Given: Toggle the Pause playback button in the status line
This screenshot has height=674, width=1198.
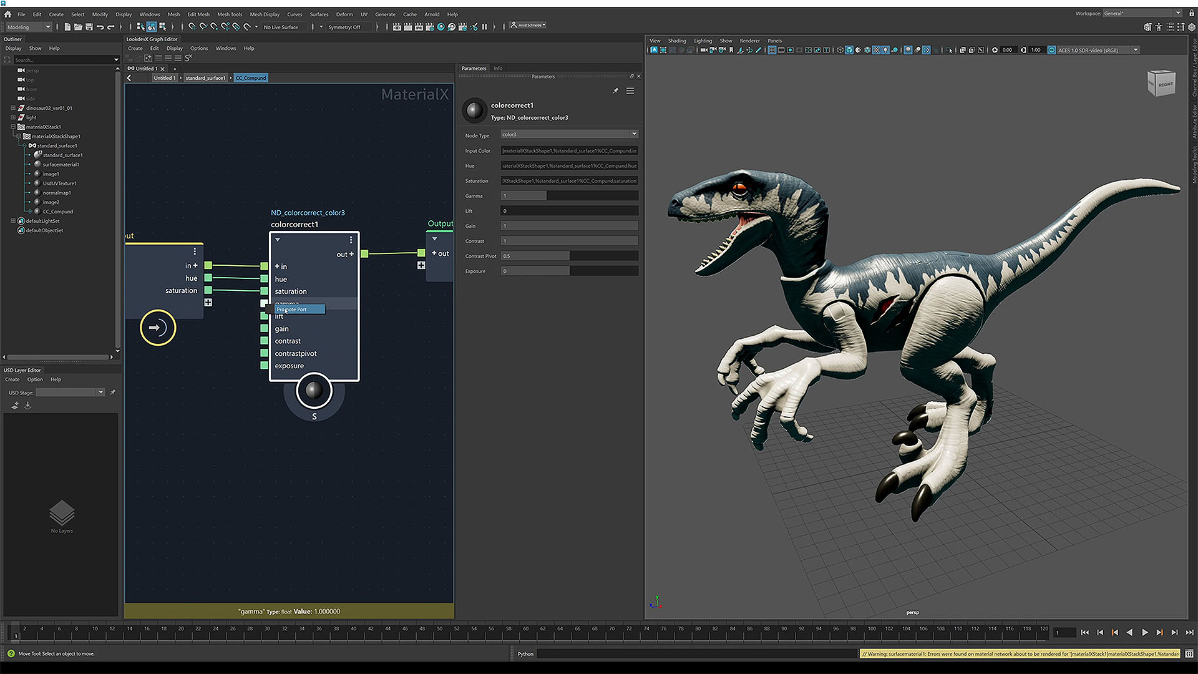Looking at the screenshot, I should click(x=485, y=26).
